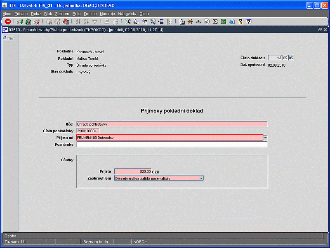Click the calculator-like form icon in toolbar
The height and width of the screenshot is (248, 330).
coord(182,22)
